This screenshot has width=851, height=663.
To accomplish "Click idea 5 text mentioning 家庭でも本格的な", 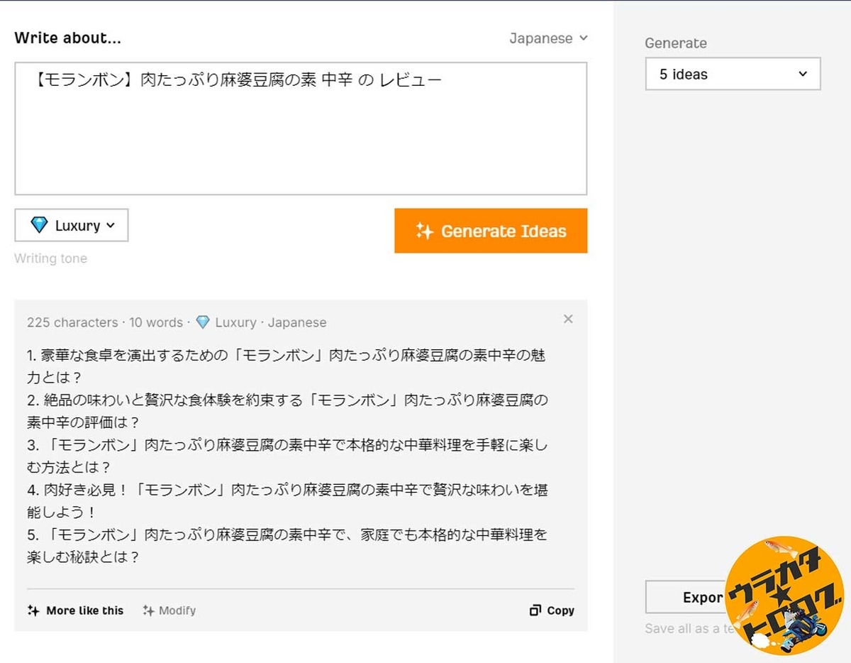I will [287, 545].
